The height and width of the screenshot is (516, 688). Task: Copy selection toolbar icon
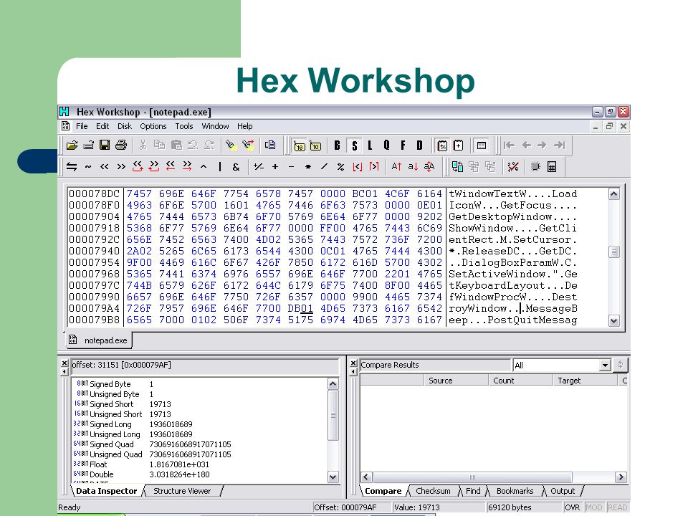click(159, 145)
